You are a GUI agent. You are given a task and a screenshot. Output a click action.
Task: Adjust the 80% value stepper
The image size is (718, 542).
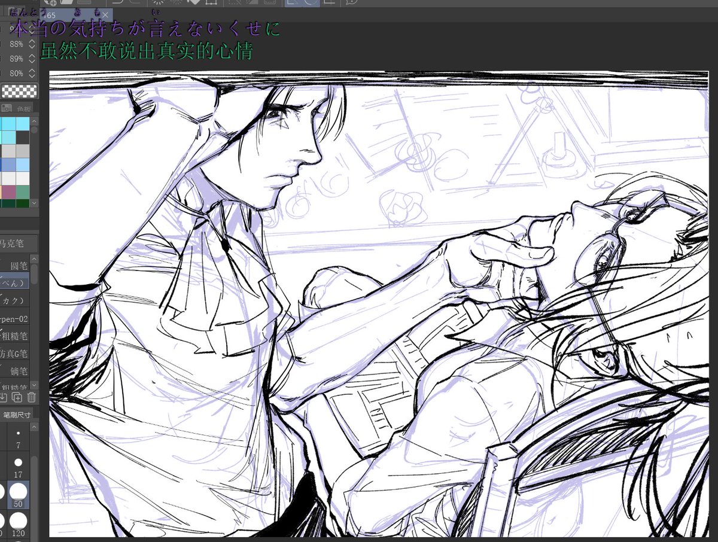(32, 73)
